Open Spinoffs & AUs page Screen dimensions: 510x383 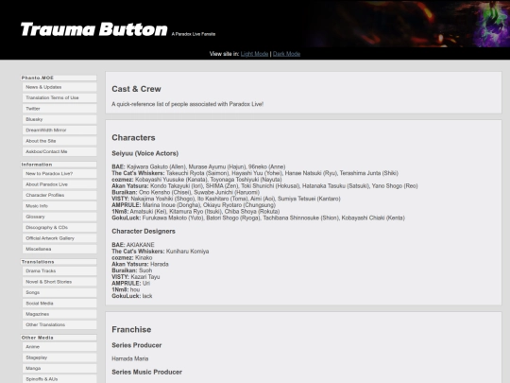click(59, 379)
